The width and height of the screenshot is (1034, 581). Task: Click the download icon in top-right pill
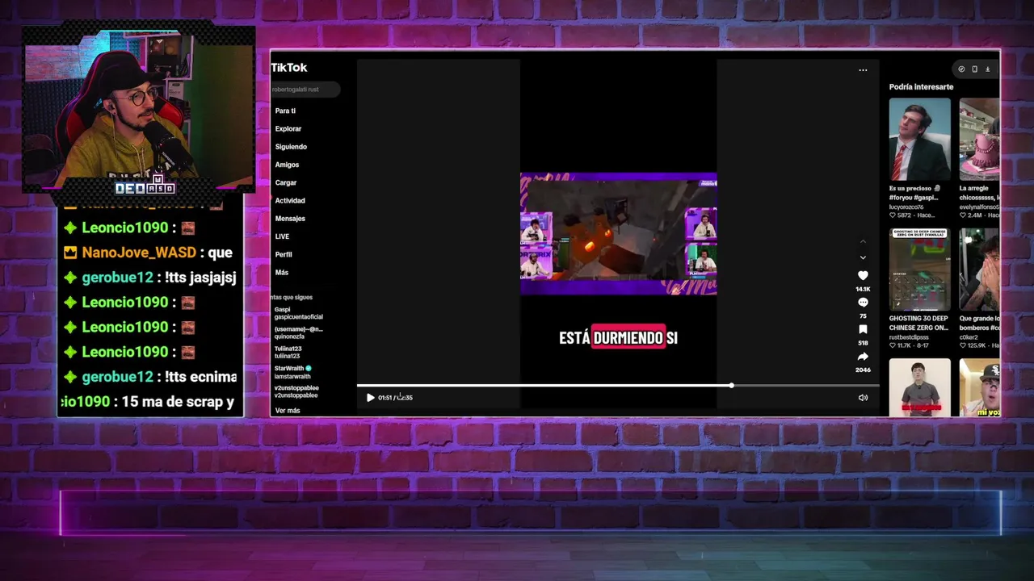987,69
